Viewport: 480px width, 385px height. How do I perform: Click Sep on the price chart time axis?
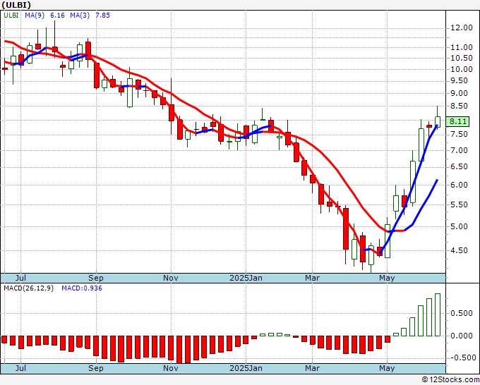click(96, 278)
